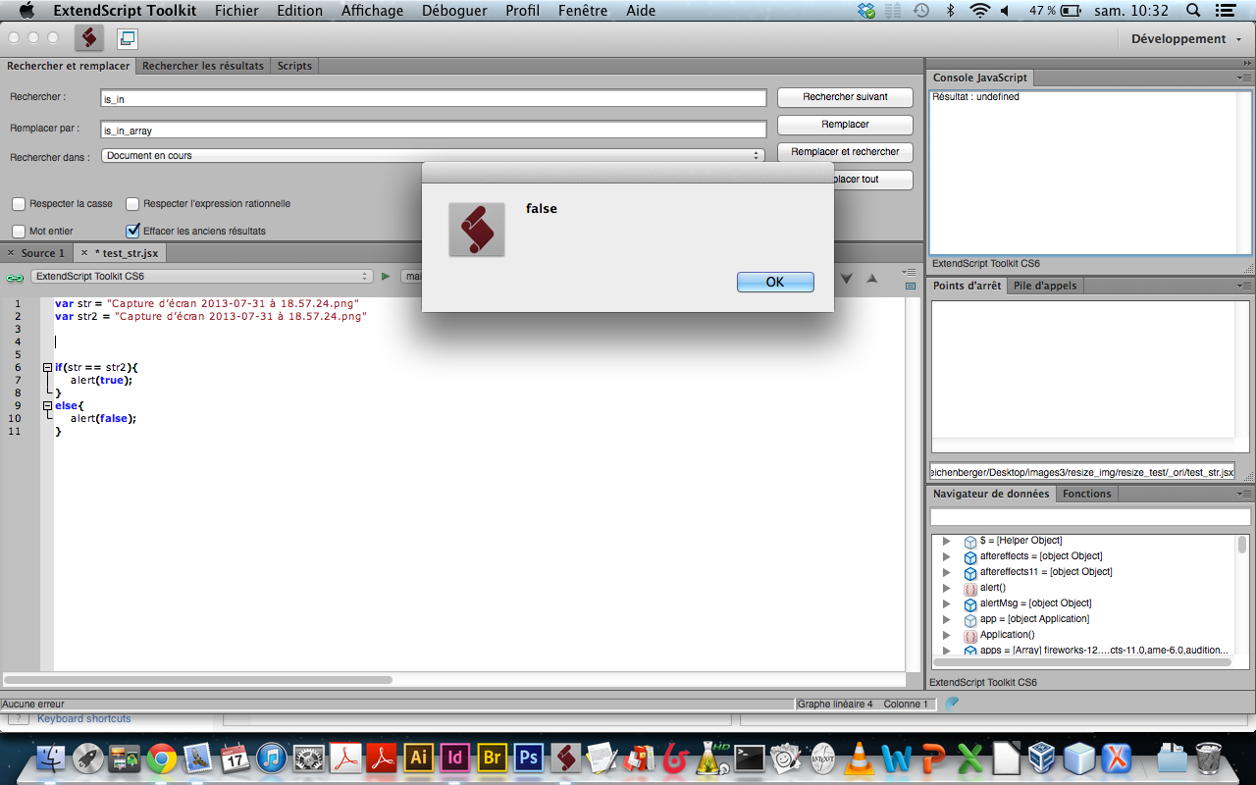Open Google Chrome from the Dock
Screen dimensions: 1256x785
[x=162, y=758]
